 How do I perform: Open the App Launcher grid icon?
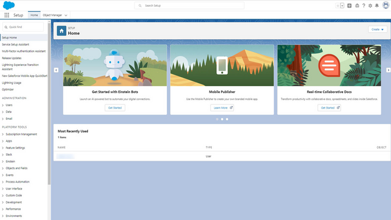point(7,15)
